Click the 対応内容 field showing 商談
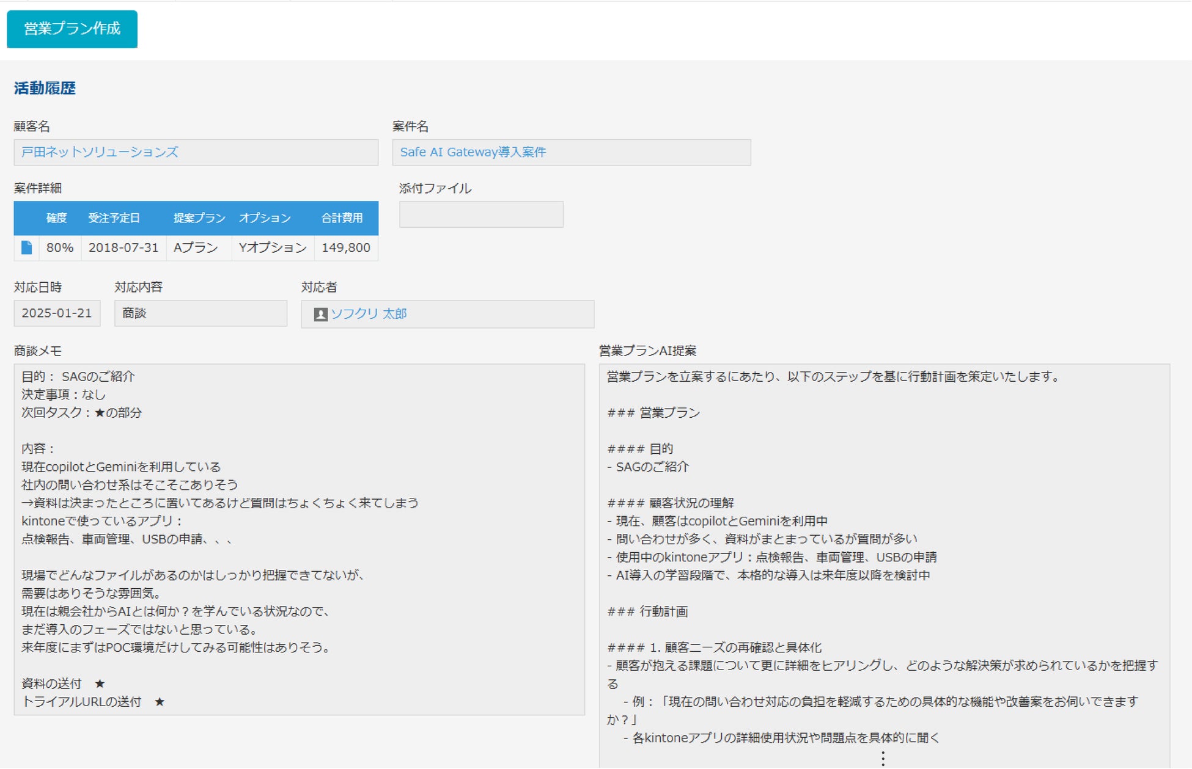The image size is (1192, 769). pyautogui.click(x=200, y=313)
